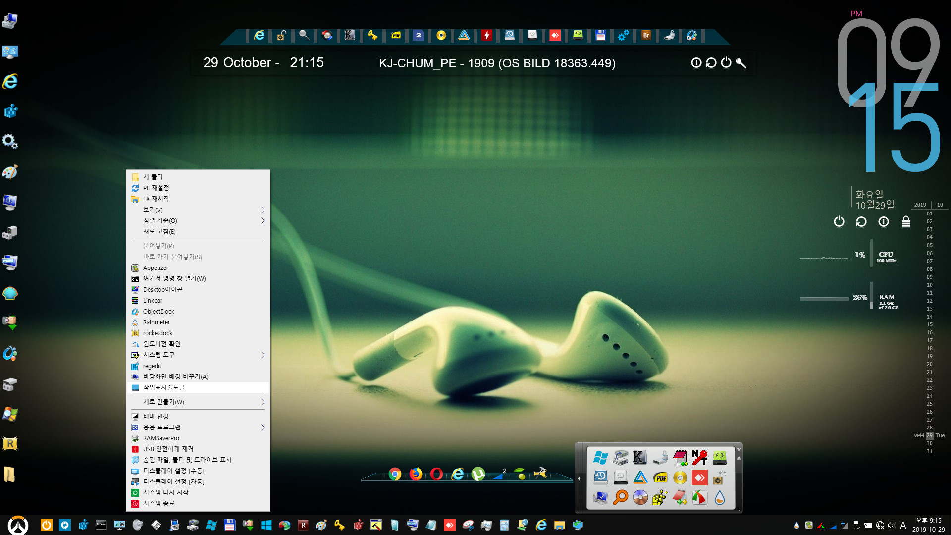The image size is (951, 535).
Task: Open the gears desktop icon on left
Action: [10, 142]
